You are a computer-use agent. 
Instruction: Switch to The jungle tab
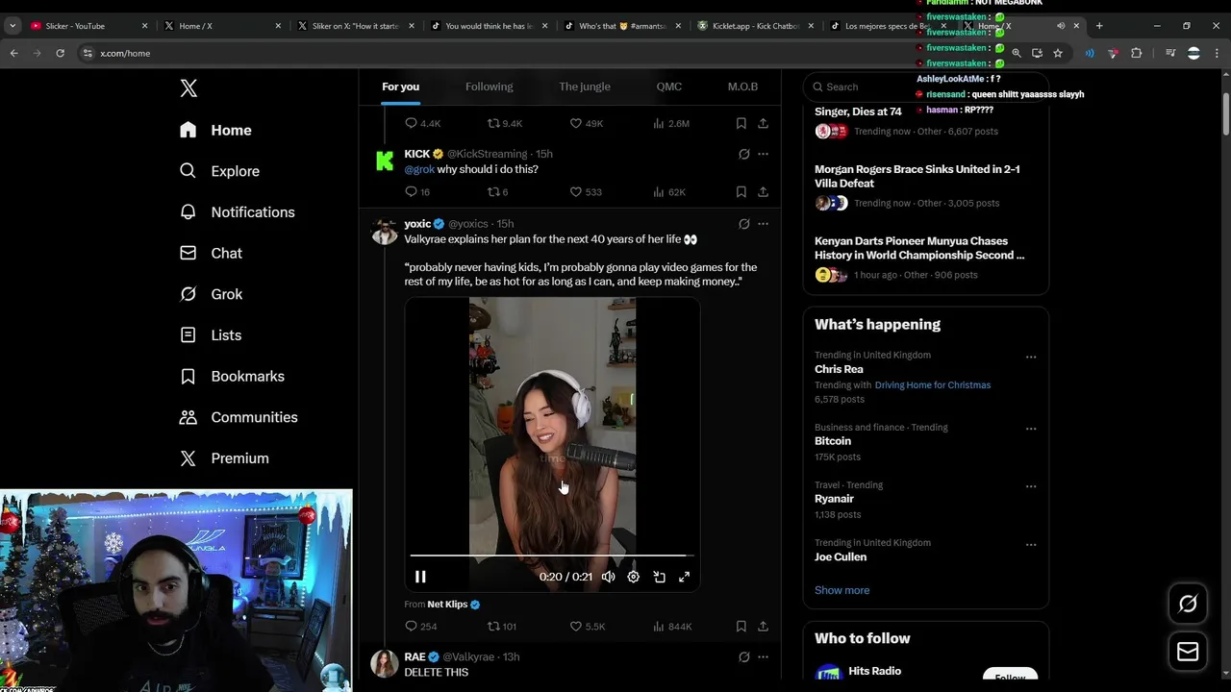(585, 86)
